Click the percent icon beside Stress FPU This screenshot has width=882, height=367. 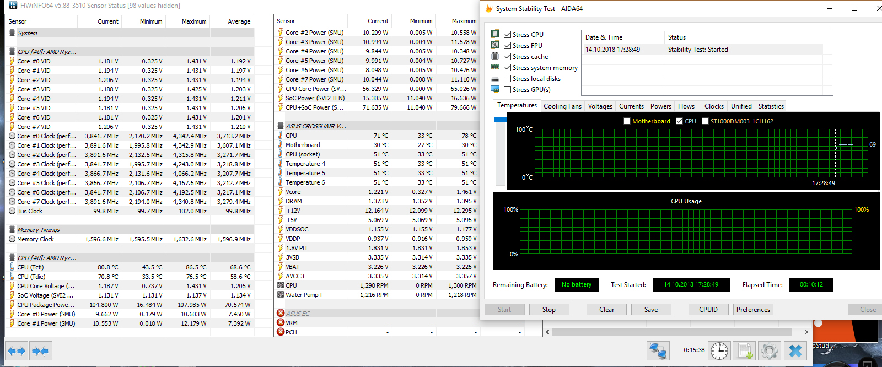tap(495, 45)
